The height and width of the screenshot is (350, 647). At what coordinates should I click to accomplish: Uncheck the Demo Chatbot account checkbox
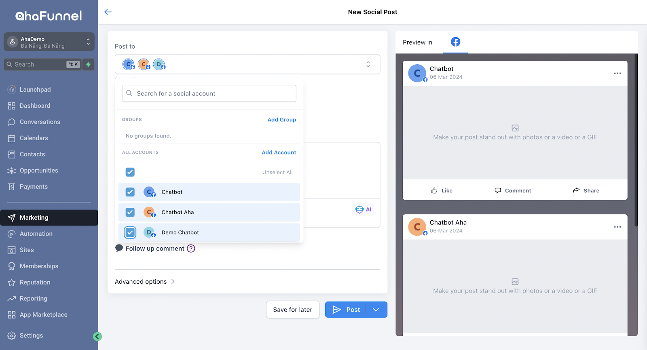pos(130,232)
